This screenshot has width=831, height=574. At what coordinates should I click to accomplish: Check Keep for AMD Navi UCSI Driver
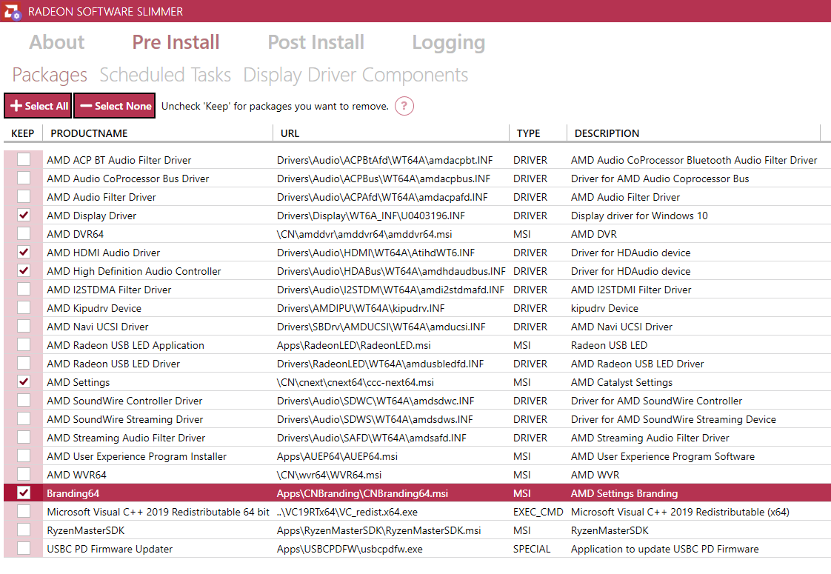(23, 327)
